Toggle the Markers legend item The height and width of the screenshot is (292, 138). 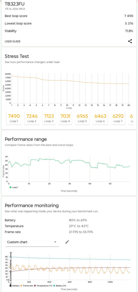[x=15, y=285]
